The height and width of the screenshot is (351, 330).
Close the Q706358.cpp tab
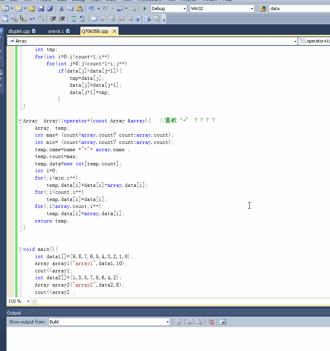click(x=114, y=31)
